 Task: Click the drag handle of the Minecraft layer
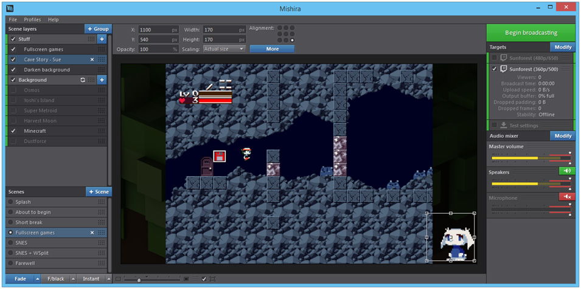101,131
